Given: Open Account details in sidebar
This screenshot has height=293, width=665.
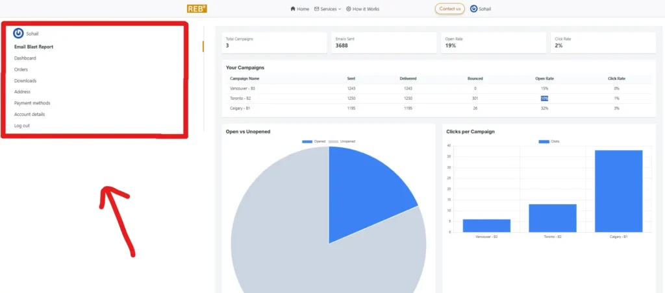Looking at the screenshot, I should click(x=29, y=114).
